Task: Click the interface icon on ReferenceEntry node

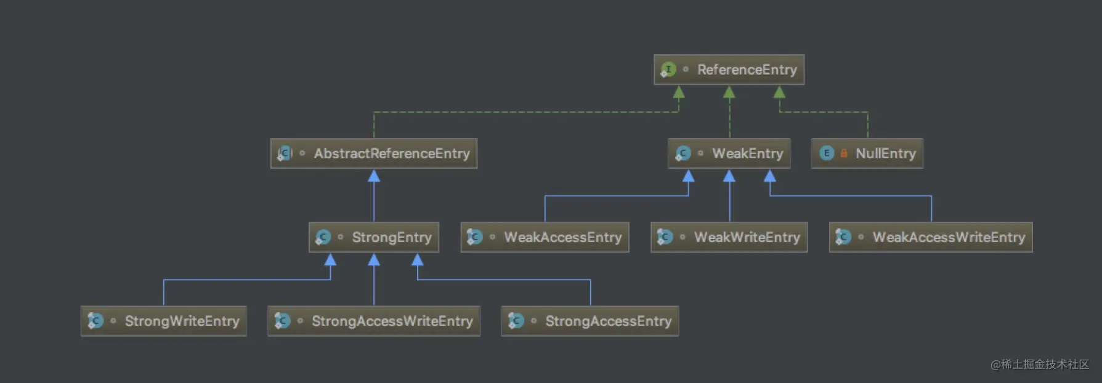Action: (668, 70)
